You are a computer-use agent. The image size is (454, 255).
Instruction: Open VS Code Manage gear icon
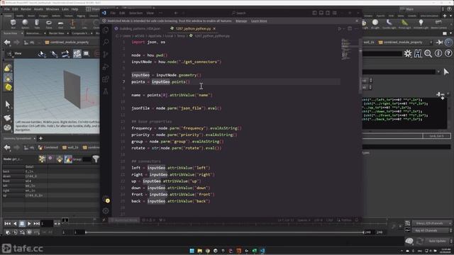(x=106, y=211)
